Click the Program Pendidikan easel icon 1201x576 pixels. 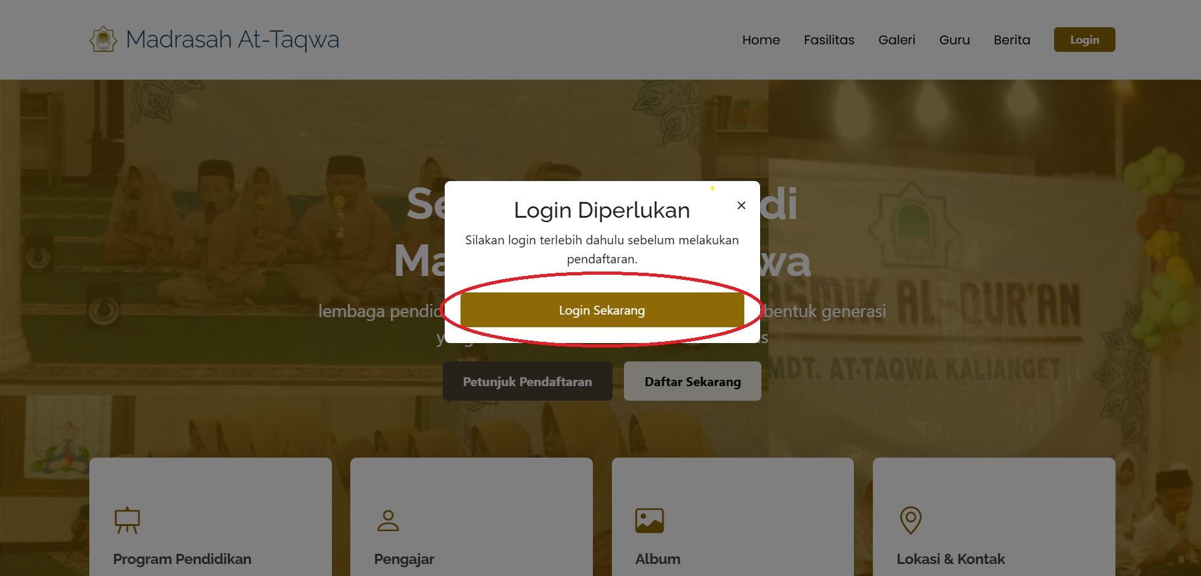[x=127, y=520]
